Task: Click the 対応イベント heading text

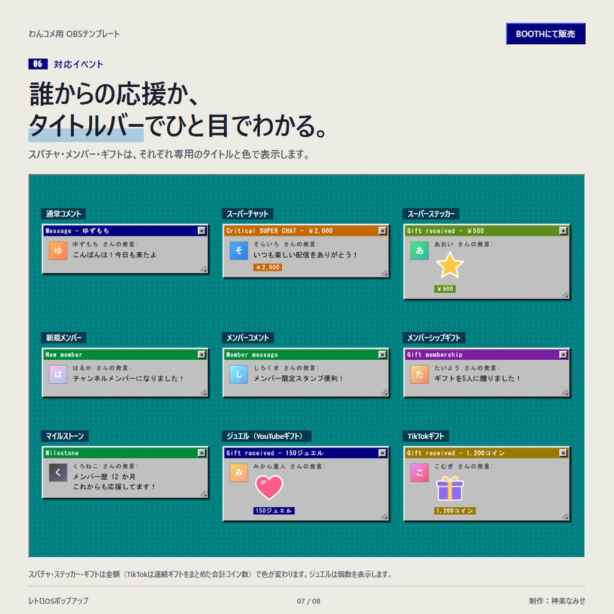Action: (79, 64)
